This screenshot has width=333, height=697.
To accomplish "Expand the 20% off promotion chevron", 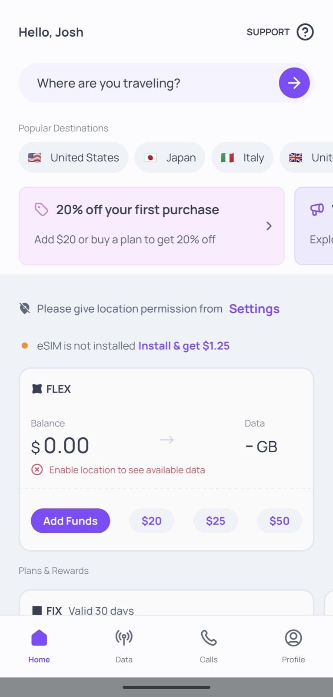I will 269,226.
